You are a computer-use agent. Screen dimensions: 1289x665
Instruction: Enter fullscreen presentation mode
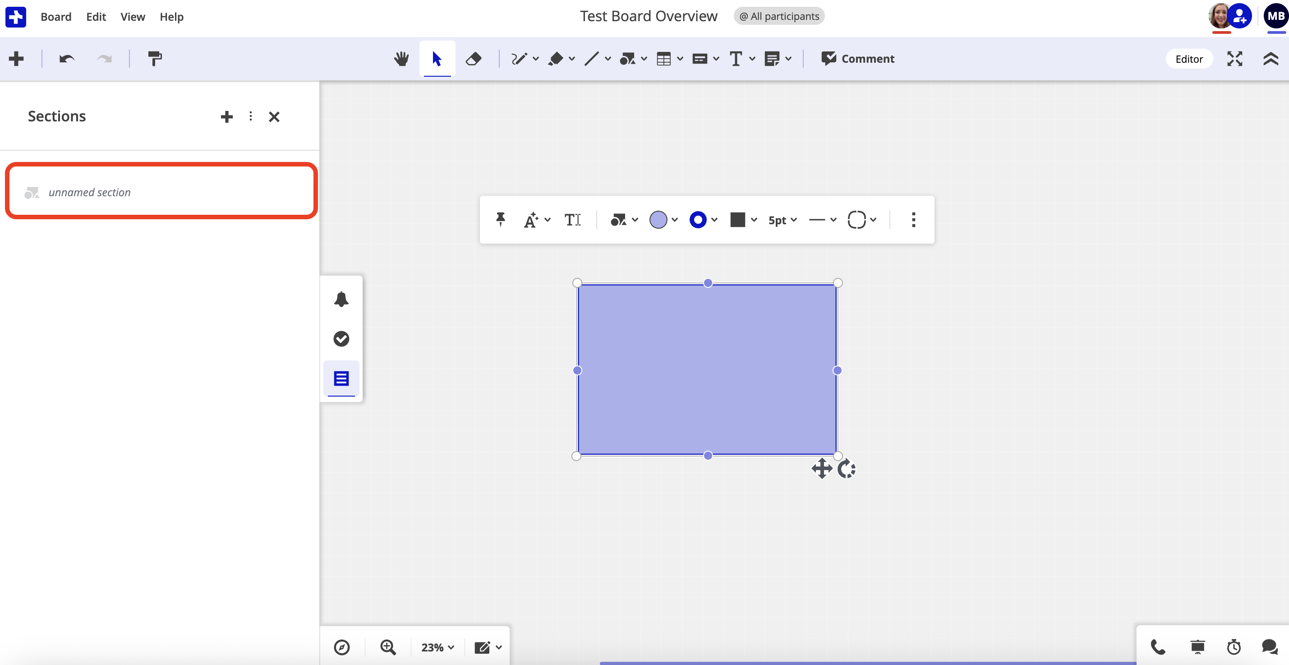click(1234, 59)
